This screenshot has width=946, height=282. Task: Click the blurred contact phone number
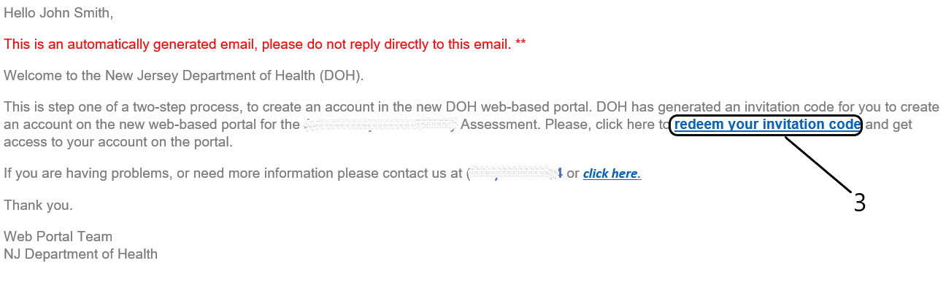click(x=515, y=173)
